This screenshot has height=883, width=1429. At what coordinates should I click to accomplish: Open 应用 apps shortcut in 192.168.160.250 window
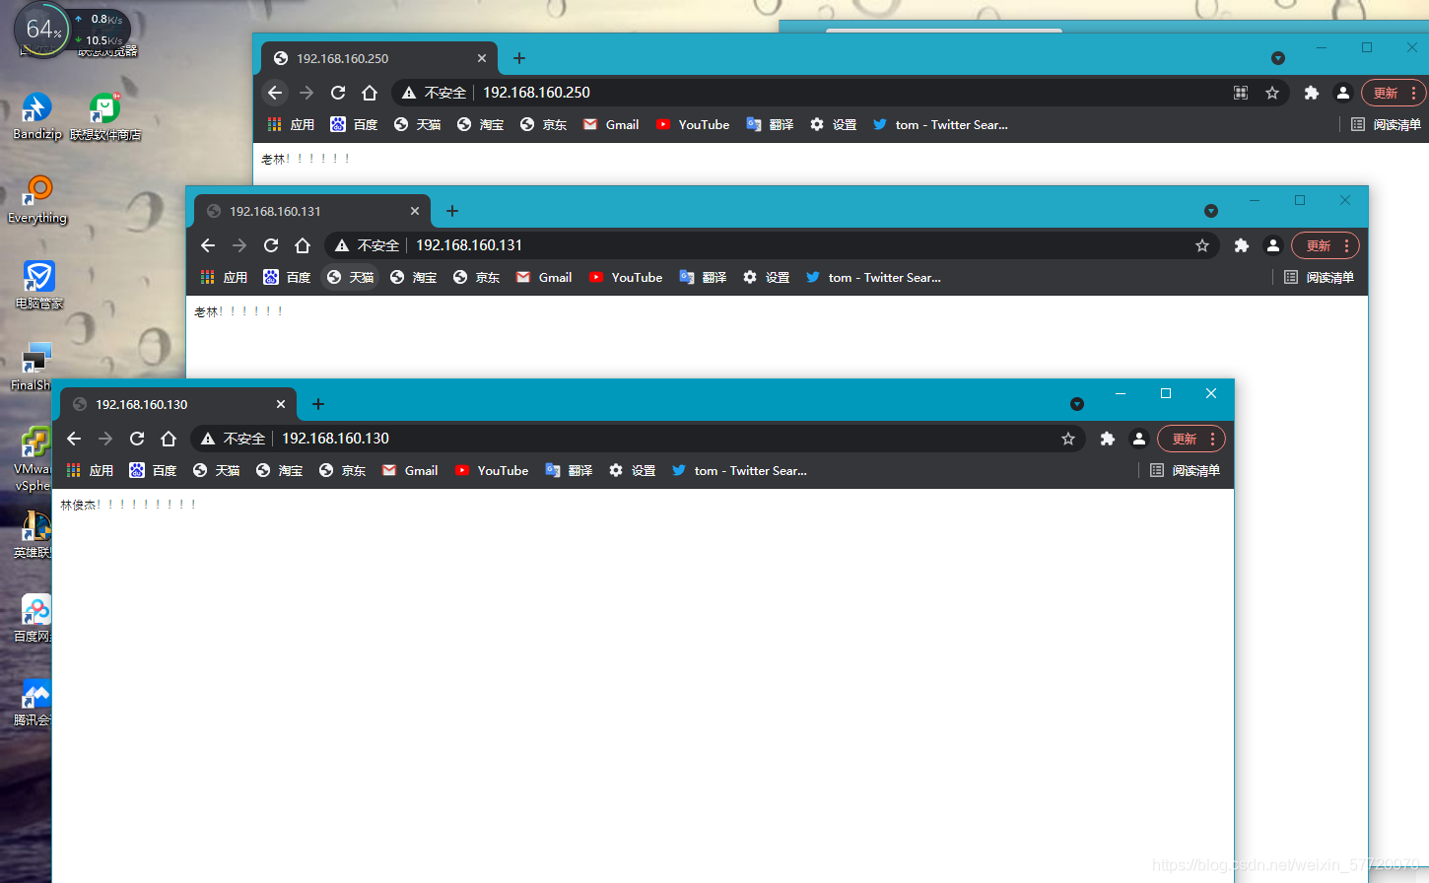(291, 125)
